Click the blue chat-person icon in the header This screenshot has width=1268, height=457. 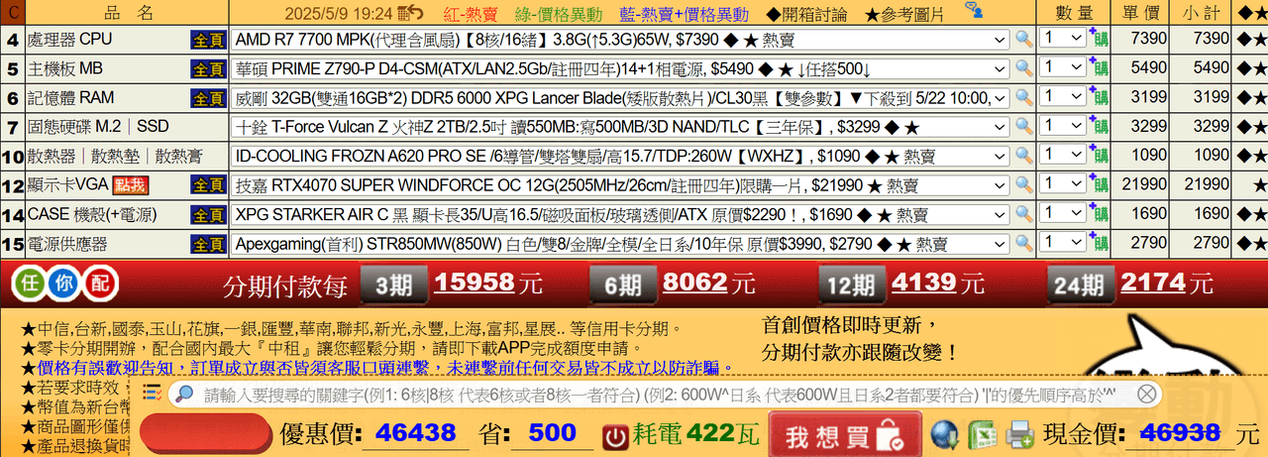tap(975, 11)
